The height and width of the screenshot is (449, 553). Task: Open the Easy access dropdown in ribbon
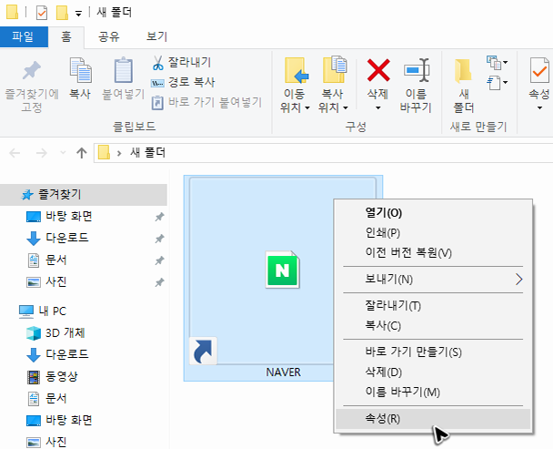498,83
